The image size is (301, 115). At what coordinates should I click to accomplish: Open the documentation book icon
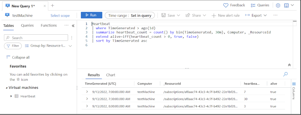pos(287,6)
